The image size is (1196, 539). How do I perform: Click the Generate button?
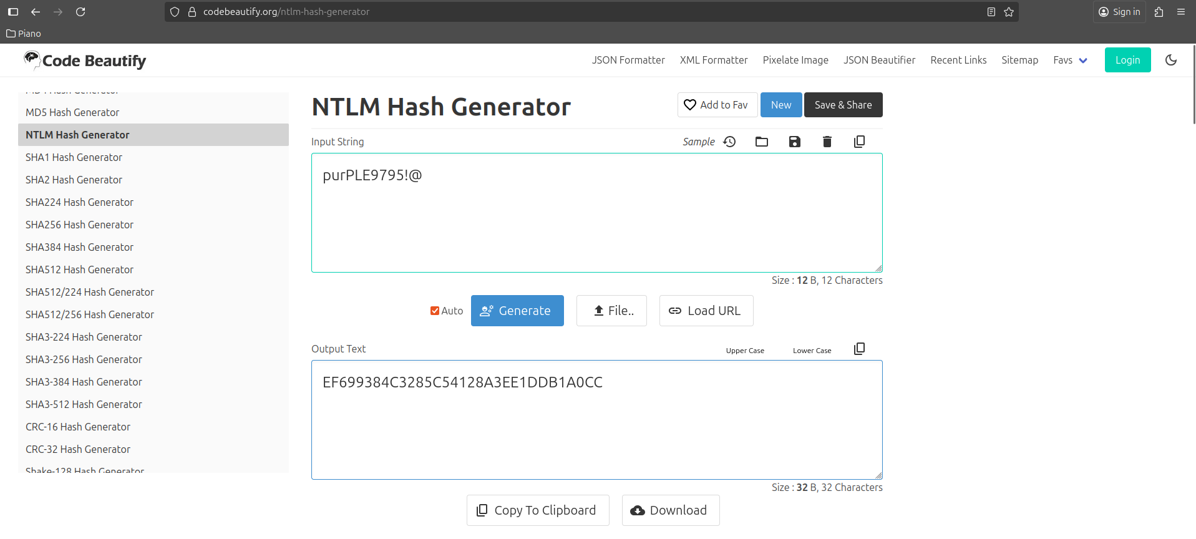pyautogui.click(x=517, y=311)
